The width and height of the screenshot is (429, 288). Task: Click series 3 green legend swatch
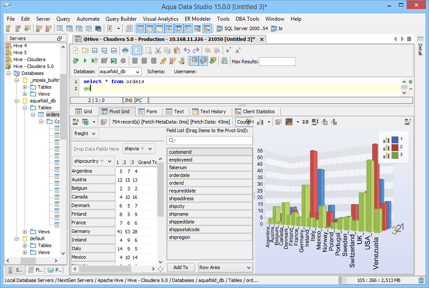point(395,155)
